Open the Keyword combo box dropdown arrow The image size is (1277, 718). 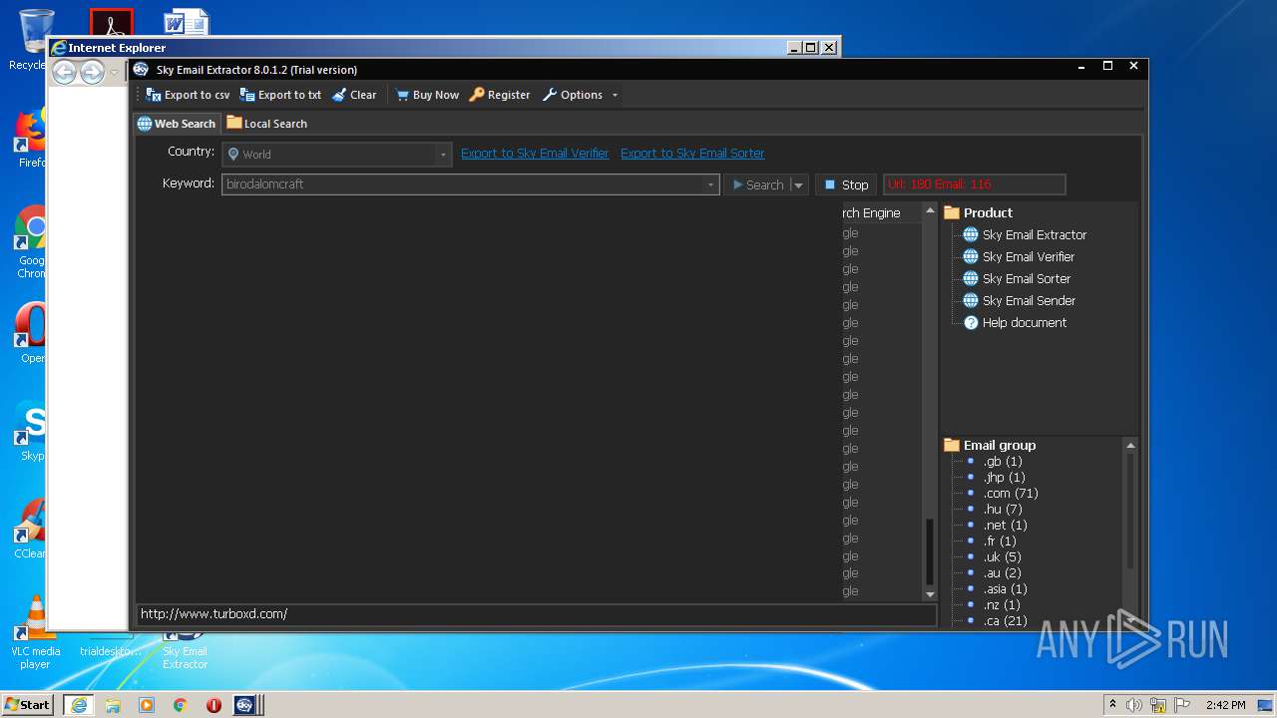(710, 184)
